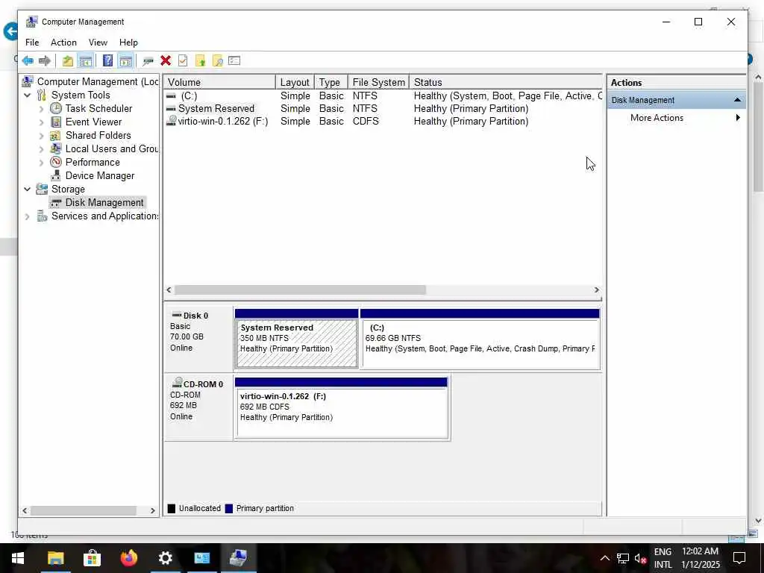Click the volume list horizontal scrollbar

tap(300, 290)
